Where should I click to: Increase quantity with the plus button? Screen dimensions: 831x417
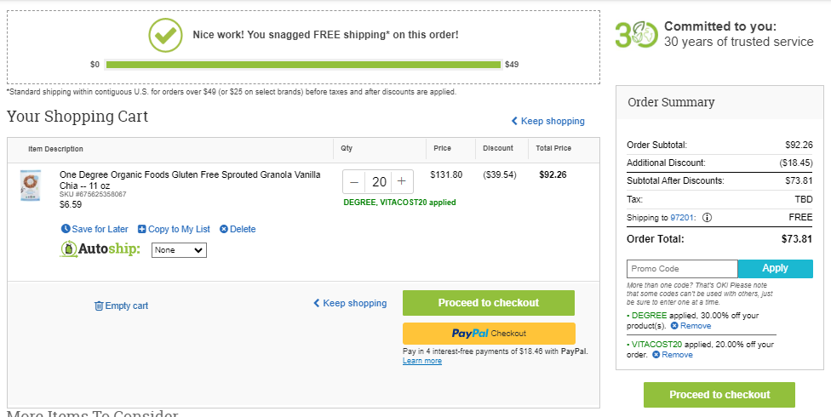[x=402, y=182]
